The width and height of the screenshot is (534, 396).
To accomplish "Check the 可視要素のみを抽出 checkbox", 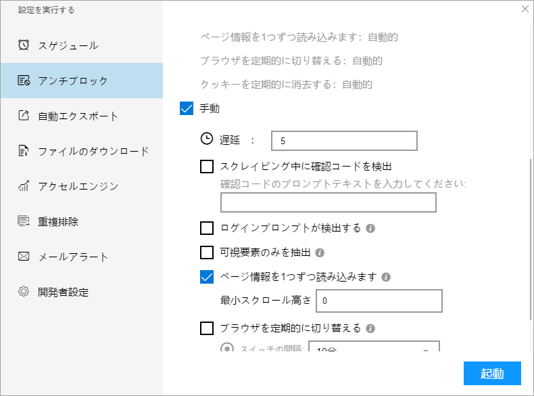I will 208,252.
